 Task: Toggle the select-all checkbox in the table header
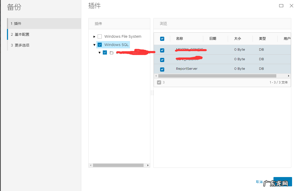pos(162,38)
